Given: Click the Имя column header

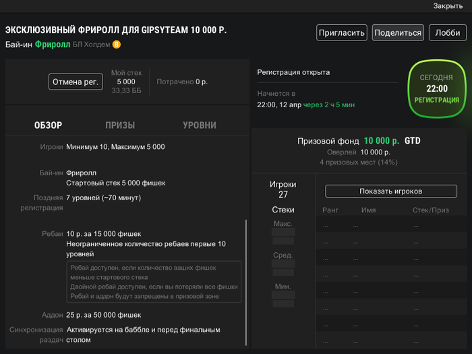Looking at the screenshot, I should [368, 210].
